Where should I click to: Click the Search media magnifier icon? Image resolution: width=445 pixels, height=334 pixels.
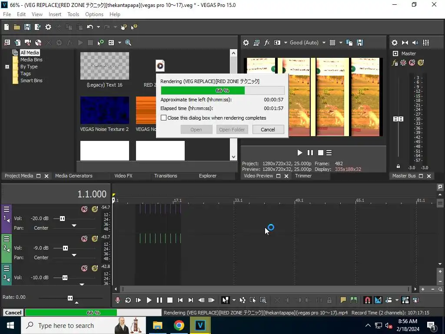(128, 43)
